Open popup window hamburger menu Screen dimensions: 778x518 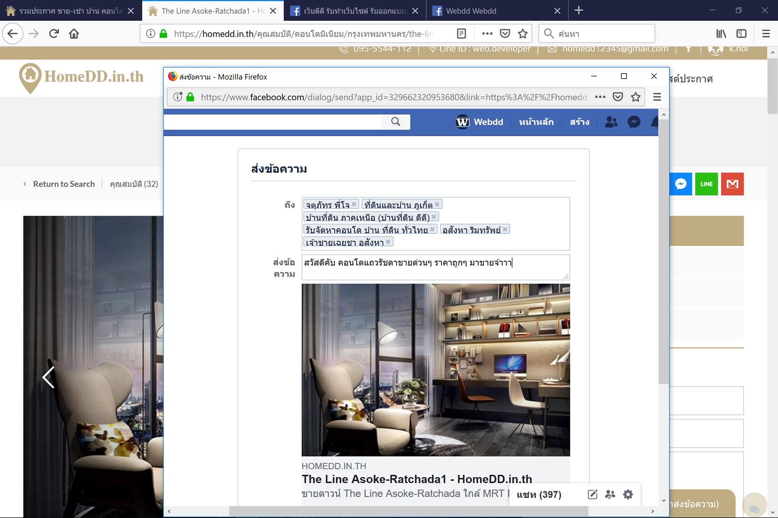tap(657, 97)
